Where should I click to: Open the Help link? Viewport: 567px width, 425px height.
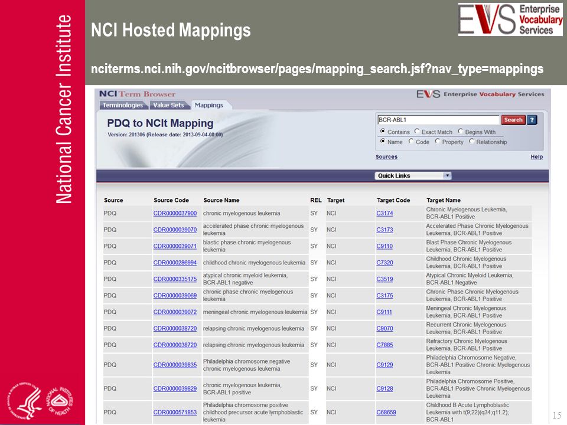click(537, 157)
